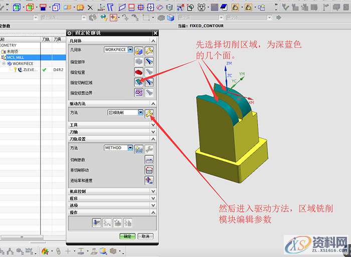Click the green checkmark verify toolbar icon
This screenshot has width=351, height=257.
[x=285, y=8]
